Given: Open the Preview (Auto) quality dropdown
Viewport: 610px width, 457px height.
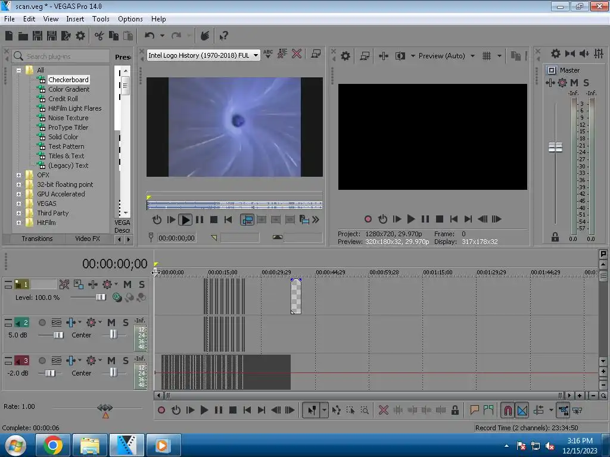Looking at the screenshot, I should click(x=472, y=56).
